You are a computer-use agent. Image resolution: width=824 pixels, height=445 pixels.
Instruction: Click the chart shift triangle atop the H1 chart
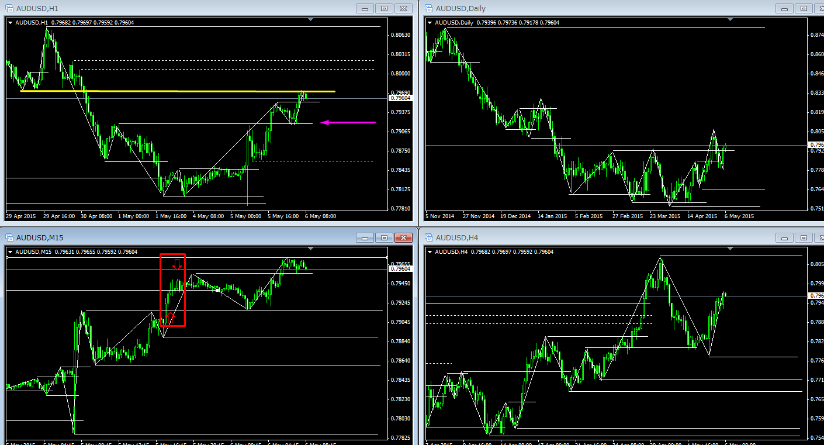click(310, 20)
